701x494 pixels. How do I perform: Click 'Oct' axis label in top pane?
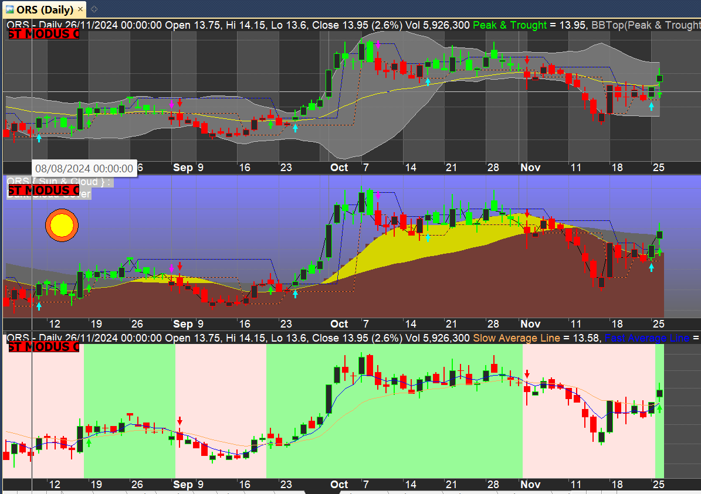pyautogui.click(x=339, y=168)
